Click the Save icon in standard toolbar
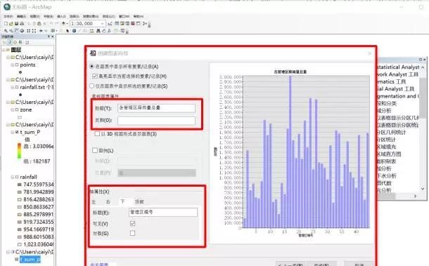 pos(16,24)
